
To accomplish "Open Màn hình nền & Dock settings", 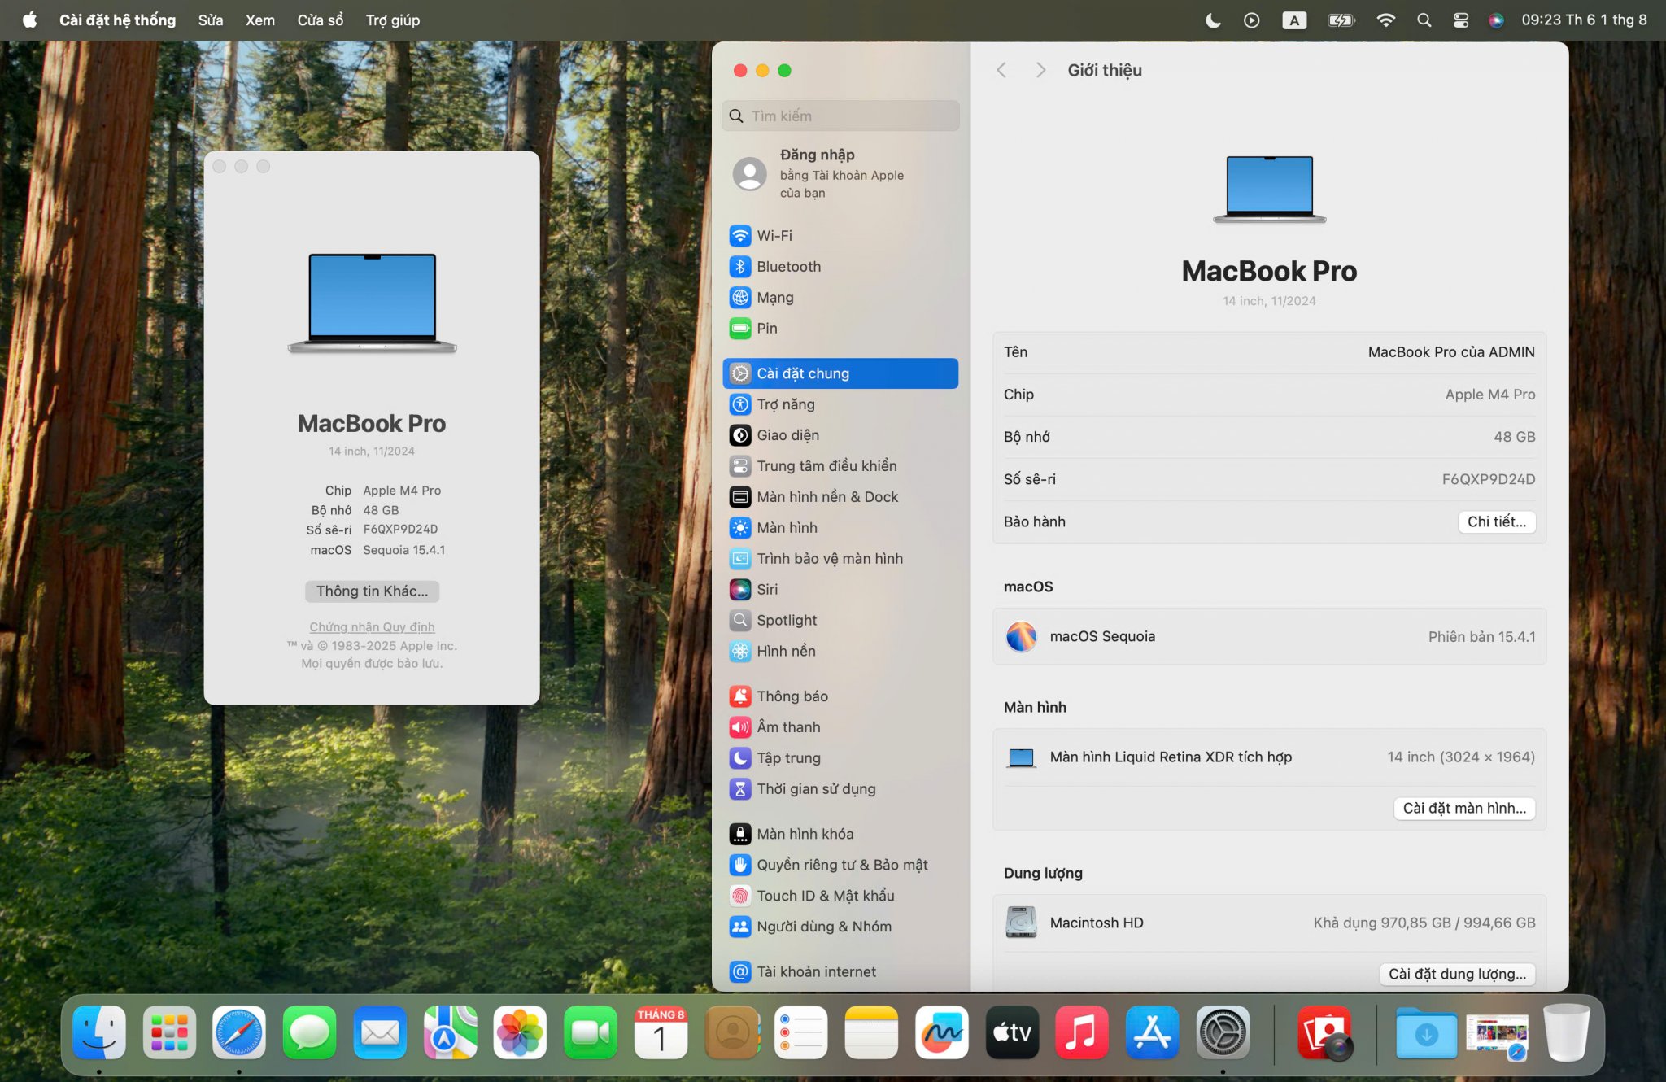I will coord(840,497).
